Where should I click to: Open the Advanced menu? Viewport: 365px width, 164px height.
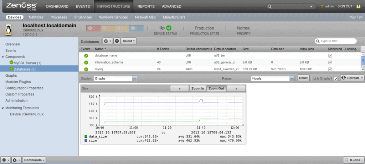[171, 6]
